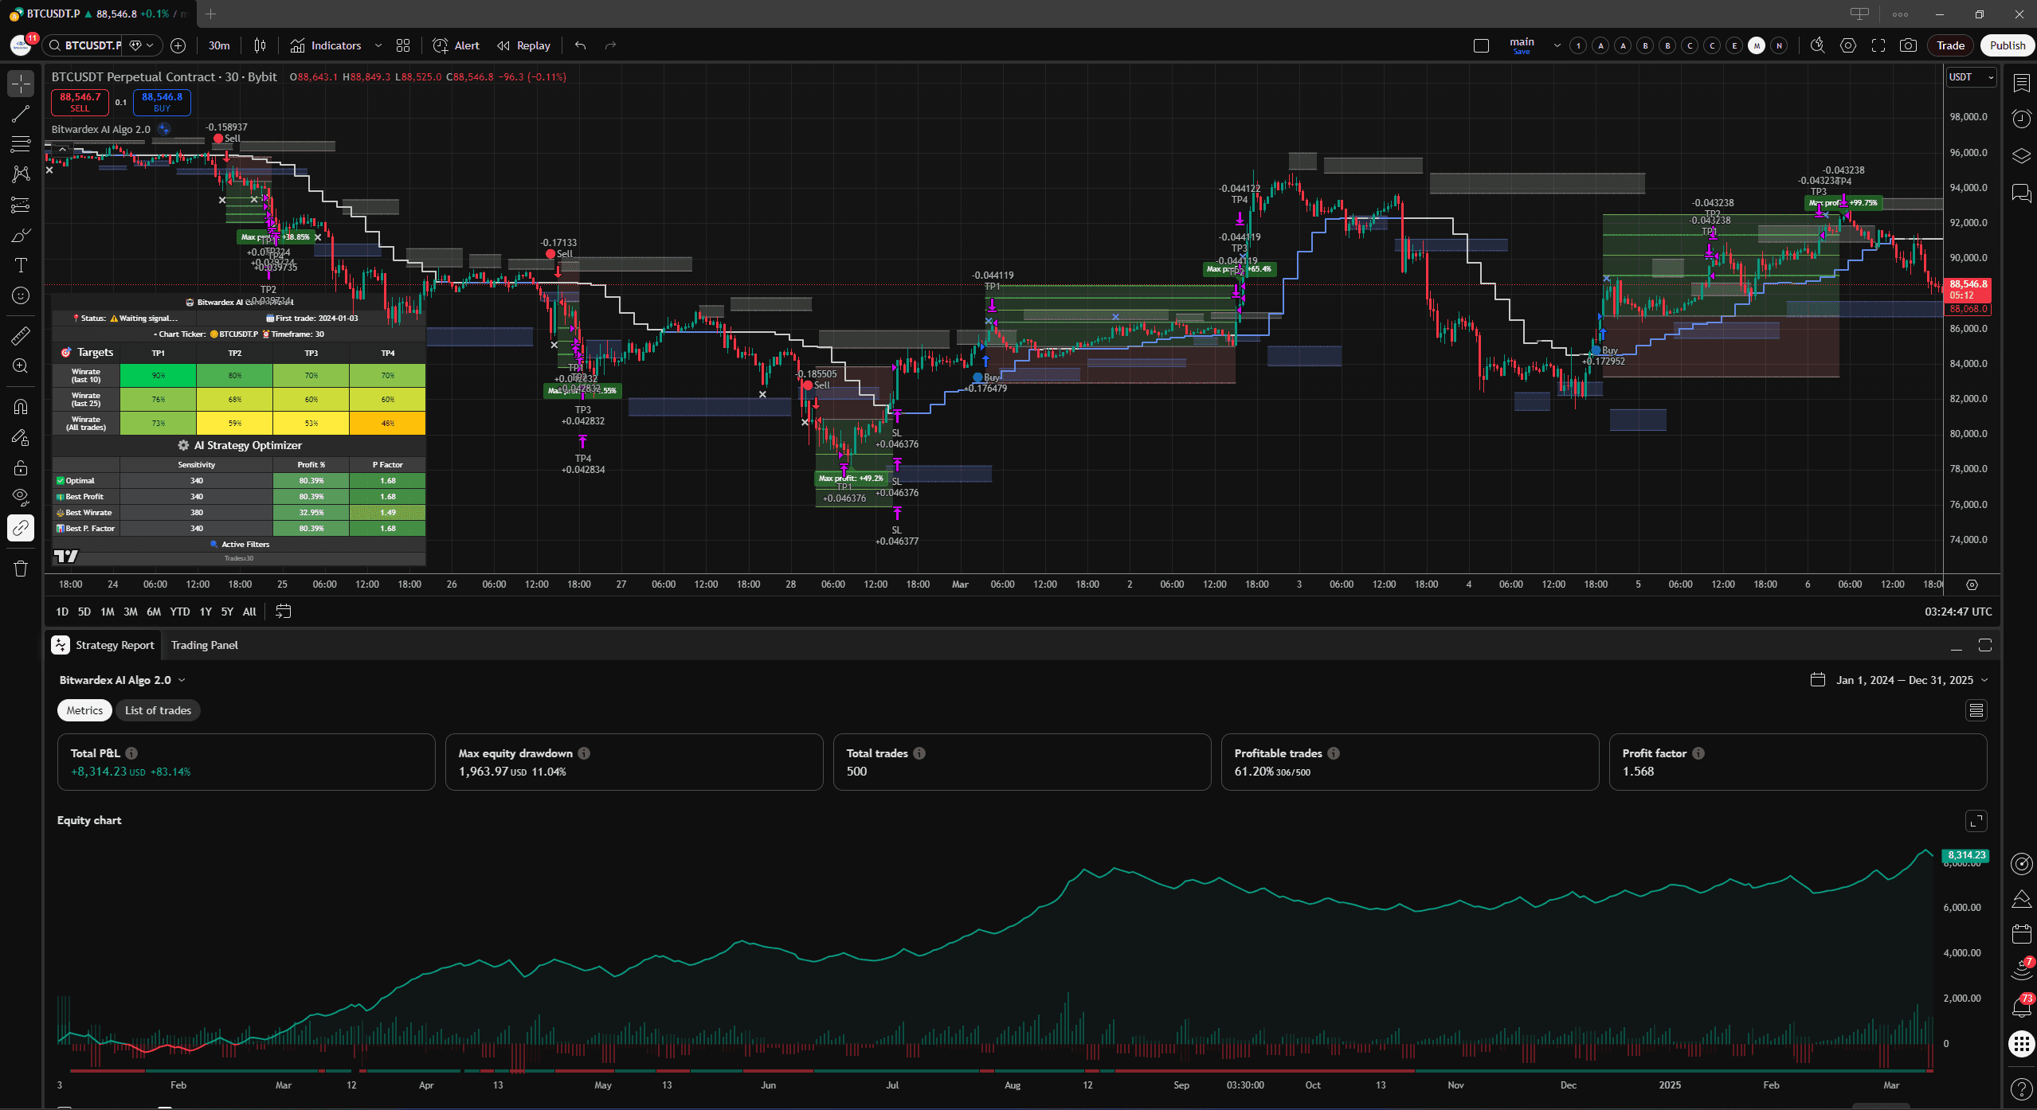
Task: Select the Fibonacci retracement tool
Action: pos(21,144)
